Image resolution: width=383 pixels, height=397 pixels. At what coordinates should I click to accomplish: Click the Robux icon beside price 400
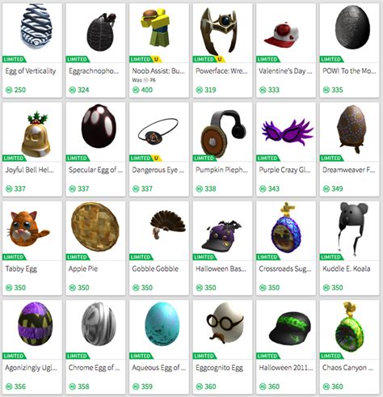(136, 90)
